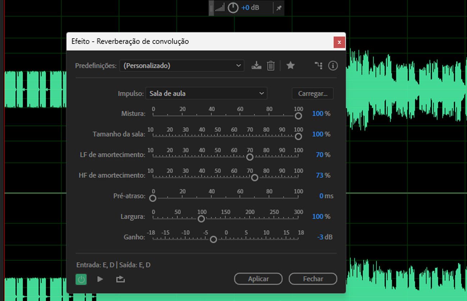This screenshot has width=467, height=301.
Task: Start preview playback of the effect
Action: [x=100, y=279]
